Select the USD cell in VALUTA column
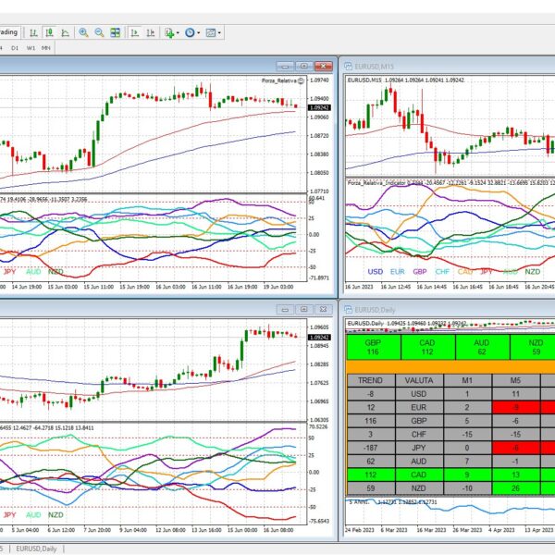Viewport: 555px width, 555px height. 419,394
